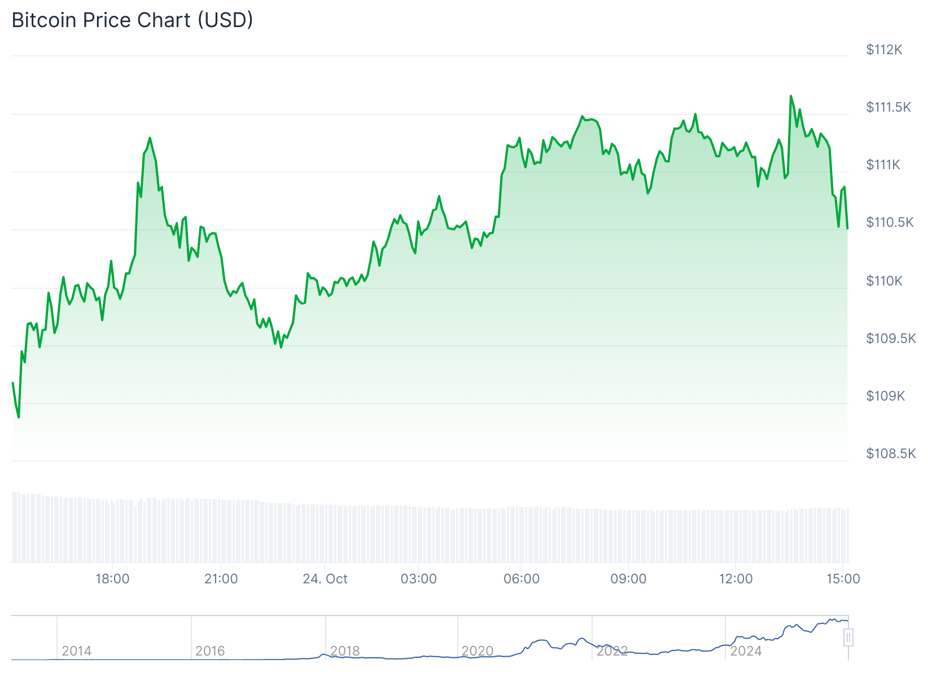Select the 03:00 time axis label
The width and height of the screenshot is (928, 677).
coord(418,579)
